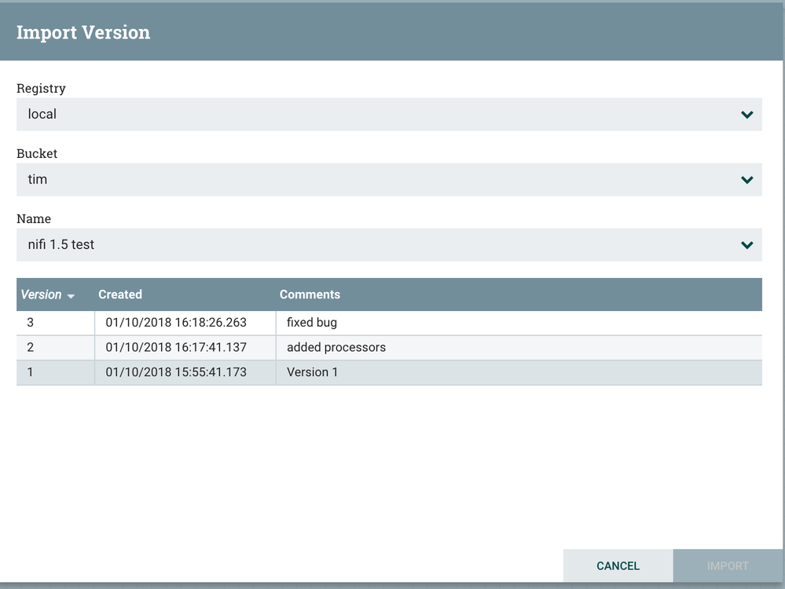Click the Cancel button
The image size is (785, 589).
pos(618,565)
